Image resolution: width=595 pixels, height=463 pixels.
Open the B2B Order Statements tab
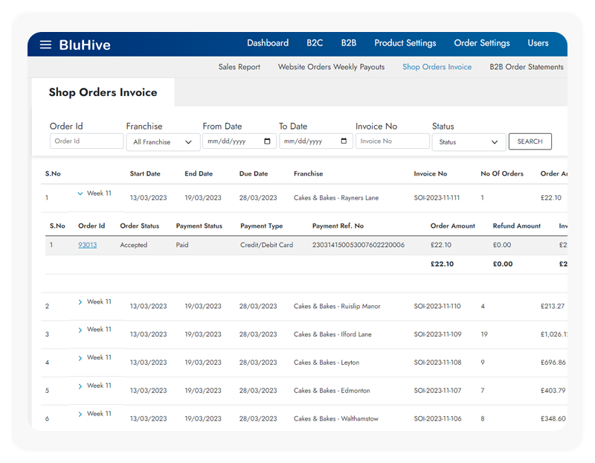pos(526,67)
